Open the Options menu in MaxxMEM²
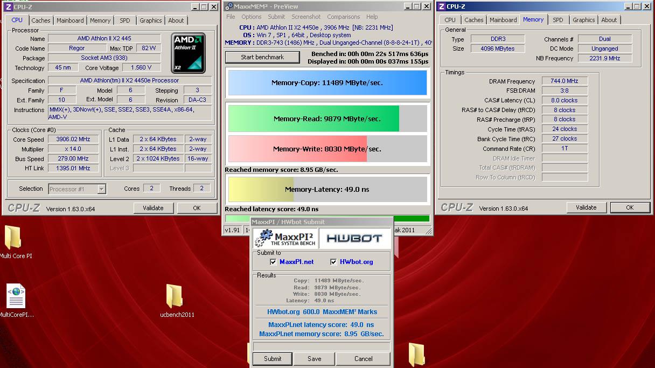Screen dimensions: 655x368 pos(252,17)
